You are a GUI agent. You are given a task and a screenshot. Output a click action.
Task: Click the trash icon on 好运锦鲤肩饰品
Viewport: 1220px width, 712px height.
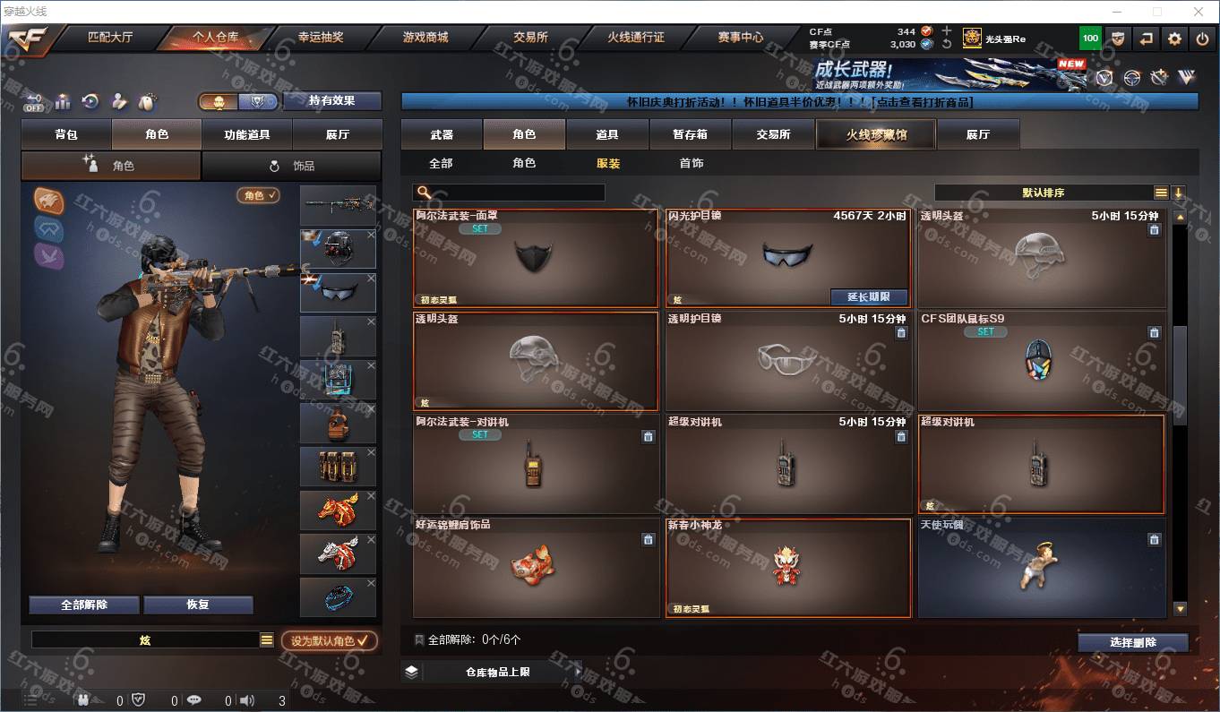(649, 539)
